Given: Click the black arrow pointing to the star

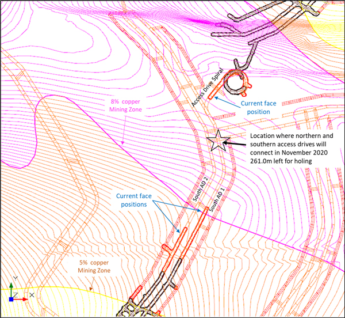Looking at the screenshot, I should (x=236, y=142).
